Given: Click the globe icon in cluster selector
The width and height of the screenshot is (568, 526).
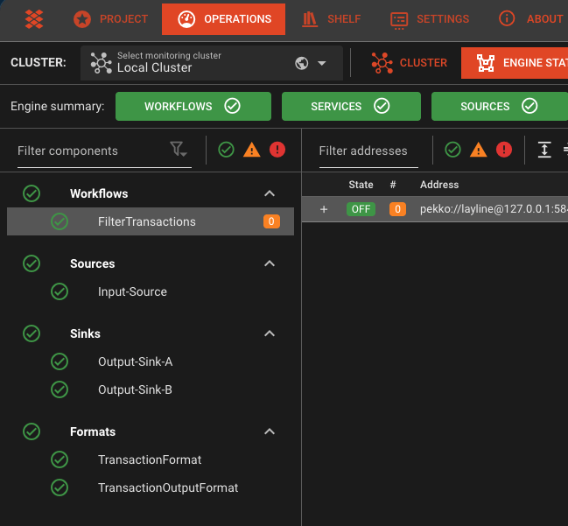Looking at the screenshot, I should tap(302, 63).
